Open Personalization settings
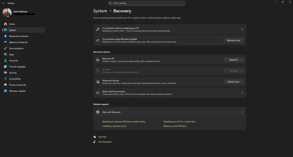293x157 pixels. [x=24, y=48]
